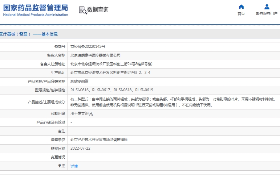280x175 pixels.
Task: Click the 数据查询 heading text
Action: click(x=98, y=10)
